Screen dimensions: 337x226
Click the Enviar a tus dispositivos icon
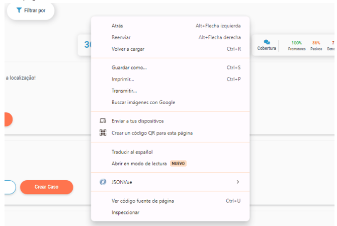[x=103, y=121]
